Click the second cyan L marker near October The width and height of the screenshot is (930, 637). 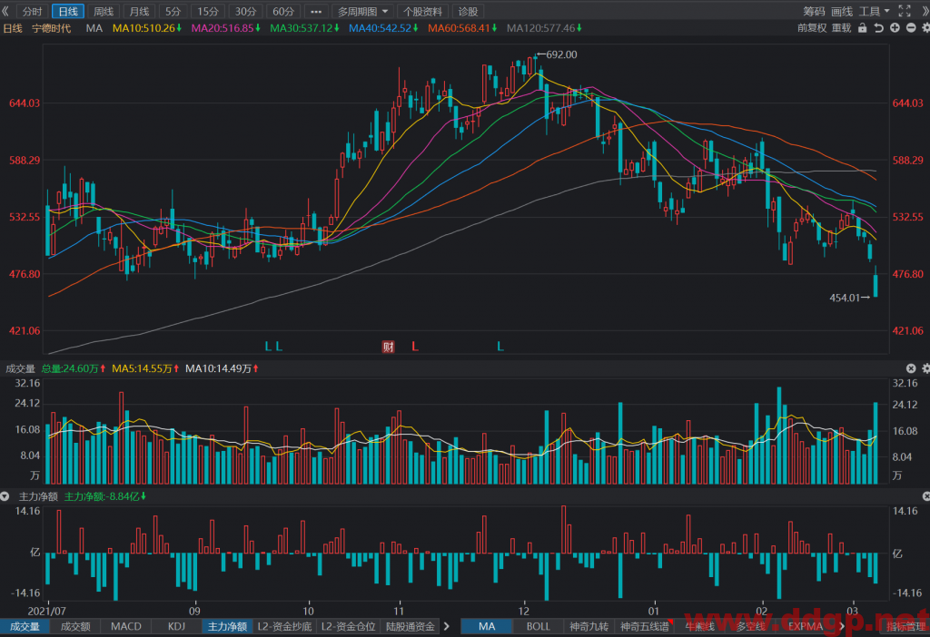(x=280, y=346)
